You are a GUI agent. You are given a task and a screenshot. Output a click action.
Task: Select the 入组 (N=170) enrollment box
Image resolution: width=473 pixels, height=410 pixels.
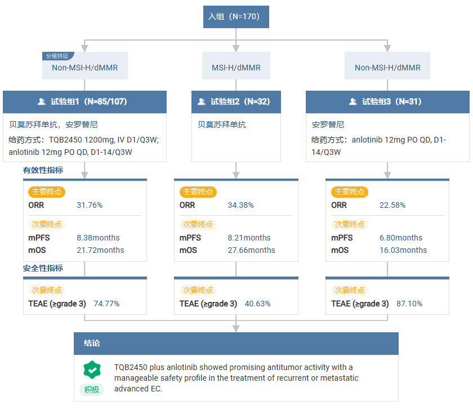(x=236, y=16)
